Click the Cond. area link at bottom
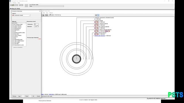 point(51,94)
